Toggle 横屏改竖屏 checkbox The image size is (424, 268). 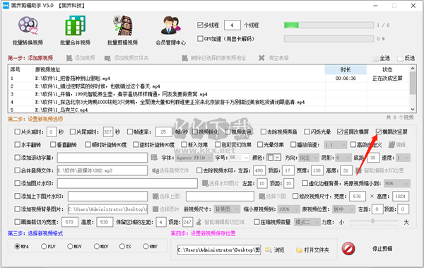(x=379, y=132)
